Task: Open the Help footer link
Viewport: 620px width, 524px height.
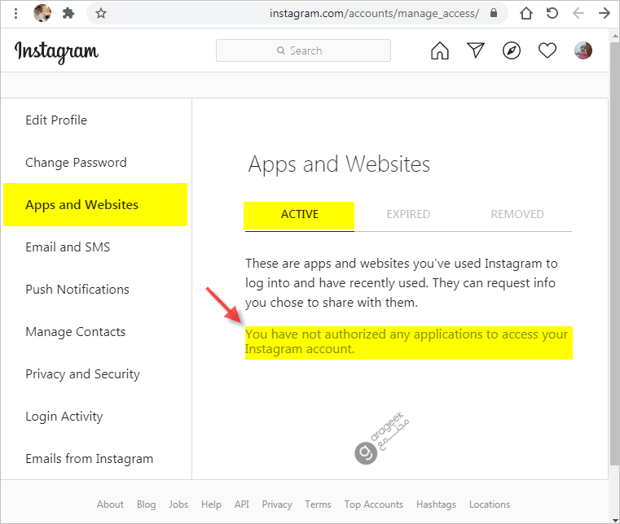Action: point(211,504)
